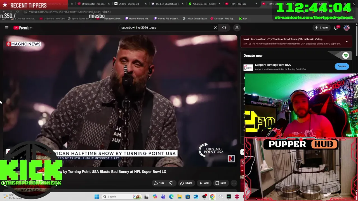Open the Create menu

click(321, 28)
